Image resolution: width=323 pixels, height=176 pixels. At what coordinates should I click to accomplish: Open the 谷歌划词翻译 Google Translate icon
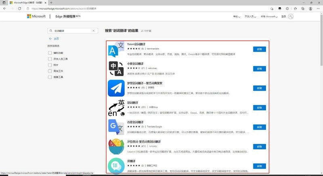(x=116, y=127)
